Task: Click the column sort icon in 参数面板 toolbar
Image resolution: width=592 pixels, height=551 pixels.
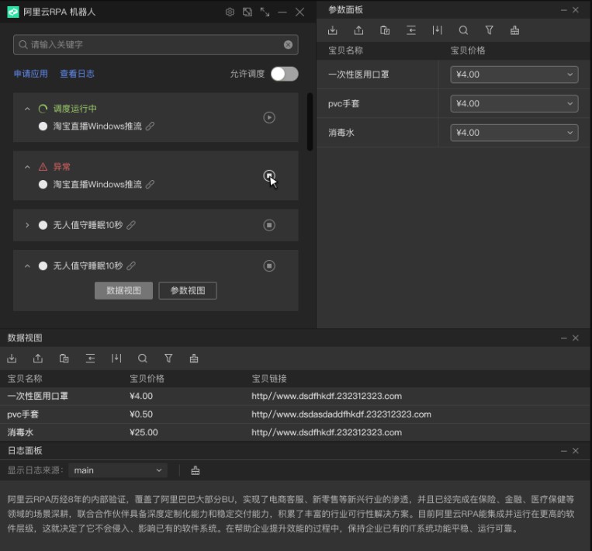Action: point(437,30)
